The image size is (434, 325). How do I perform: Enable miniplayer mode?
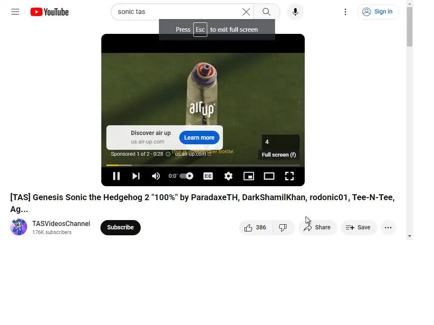(248, 176)
